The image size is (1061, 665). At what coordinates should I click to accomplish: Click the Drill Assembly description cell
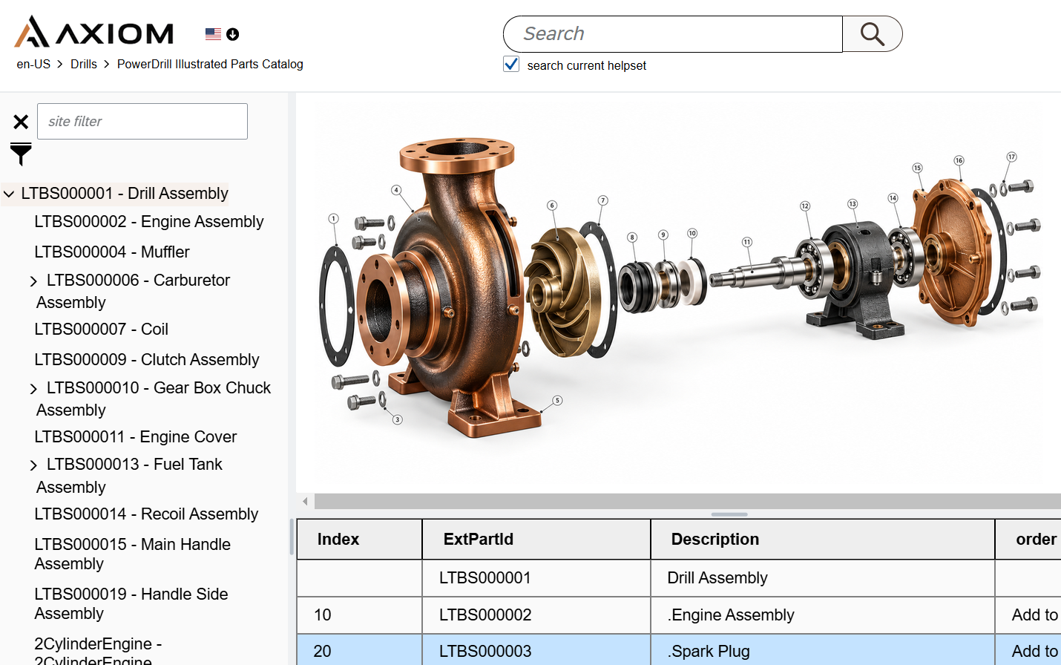tap(823, 578)
